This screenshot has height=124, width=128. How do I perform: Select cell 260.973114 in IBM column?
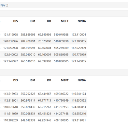pos(28,100)
